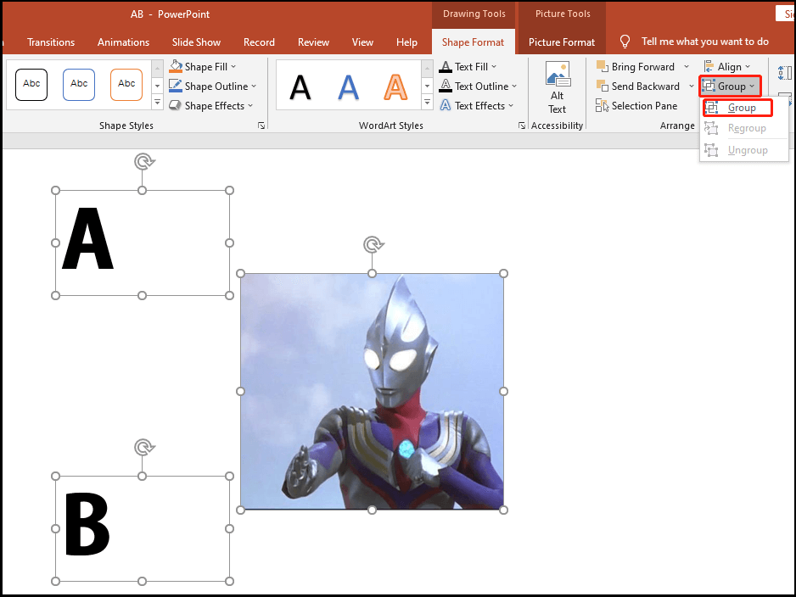
Task: Click the Shape Fill paint bucket icon
Action: tap(176, 66)
